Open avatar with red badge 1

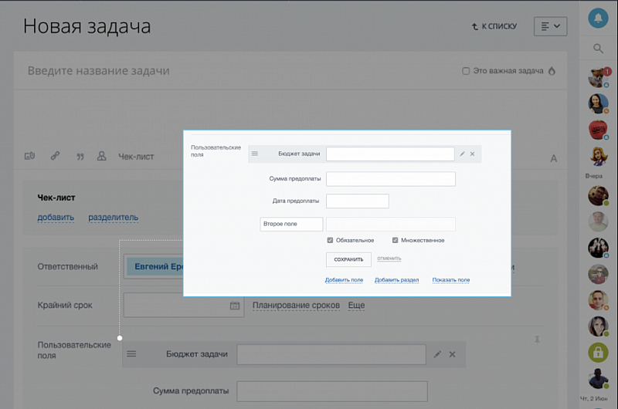click(x=598, y=77)
